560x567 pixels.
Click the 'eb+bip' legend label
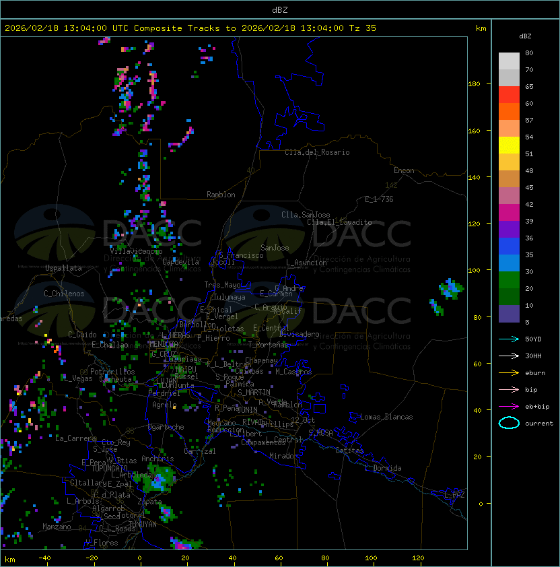click(537, 407)
